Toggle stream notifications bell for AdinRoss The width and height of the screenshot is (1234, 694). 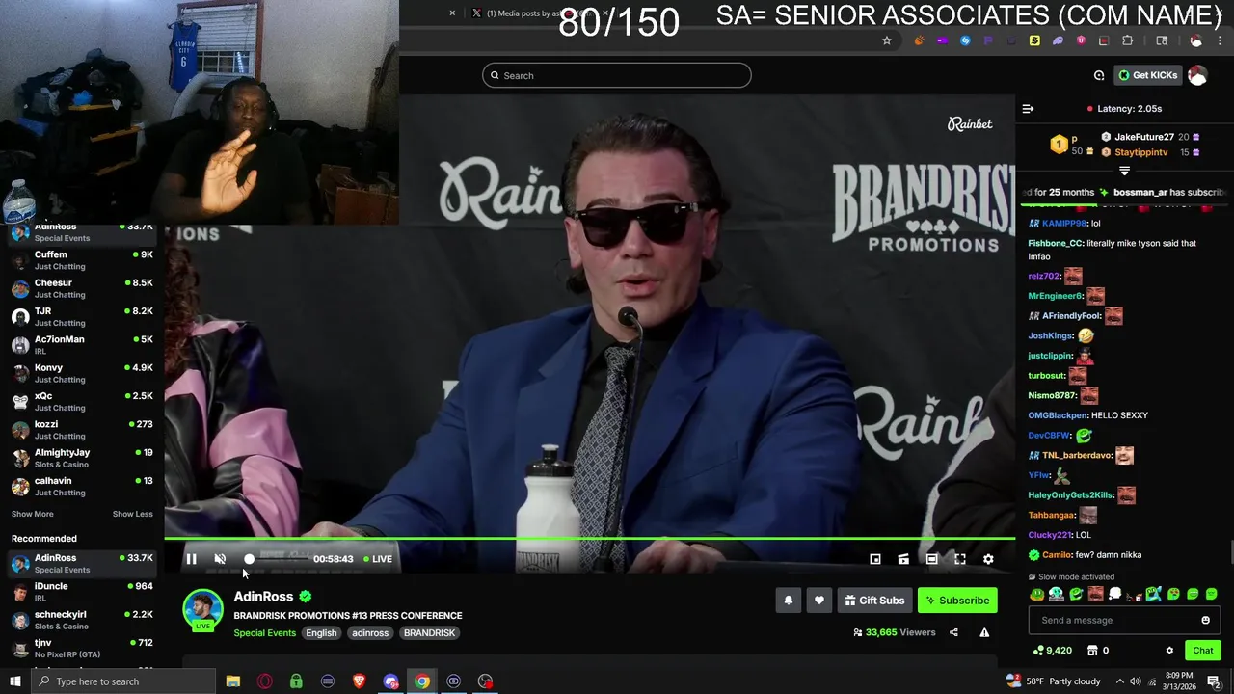[x=789, y=601]
